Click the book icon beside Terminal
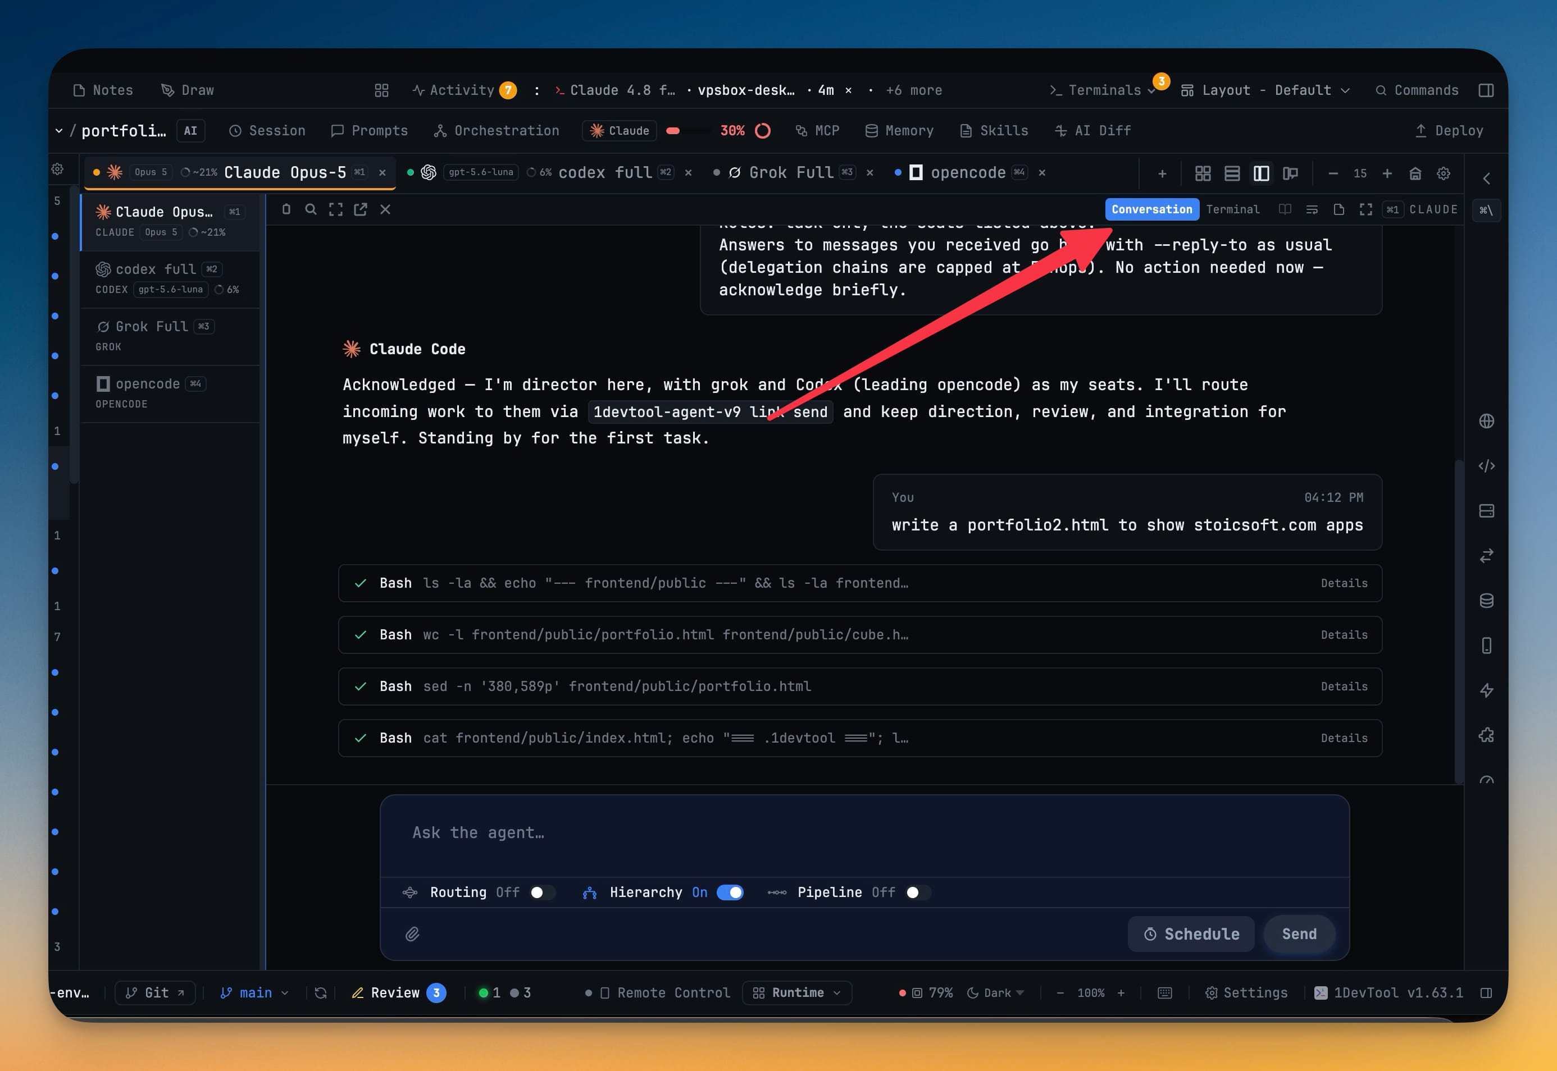 coord(1285,209)
